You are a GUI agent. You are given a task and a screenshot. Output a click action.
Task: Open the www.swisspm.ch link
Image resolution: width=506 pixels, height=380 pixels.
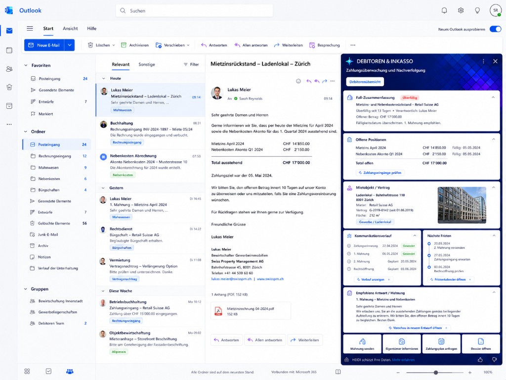(270, 279)
